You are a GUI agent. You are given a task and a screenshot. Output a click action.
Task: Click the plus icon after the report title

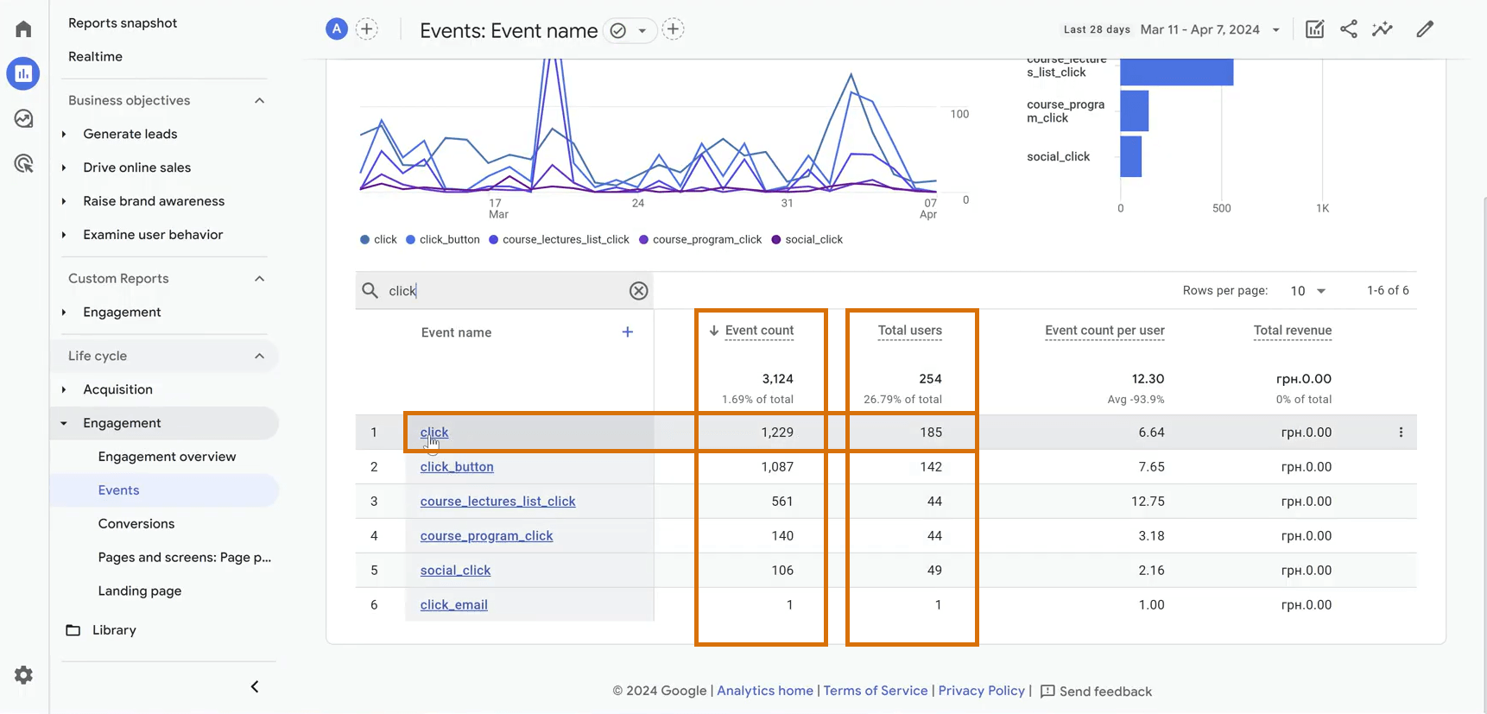click(x=673, y=29)
